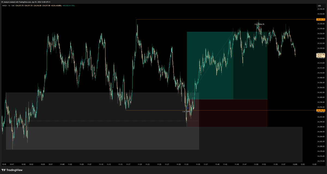The image size is (327, 174).
Task: Click the 24,310.00 price scale label
Action: (x=321, y=73)
